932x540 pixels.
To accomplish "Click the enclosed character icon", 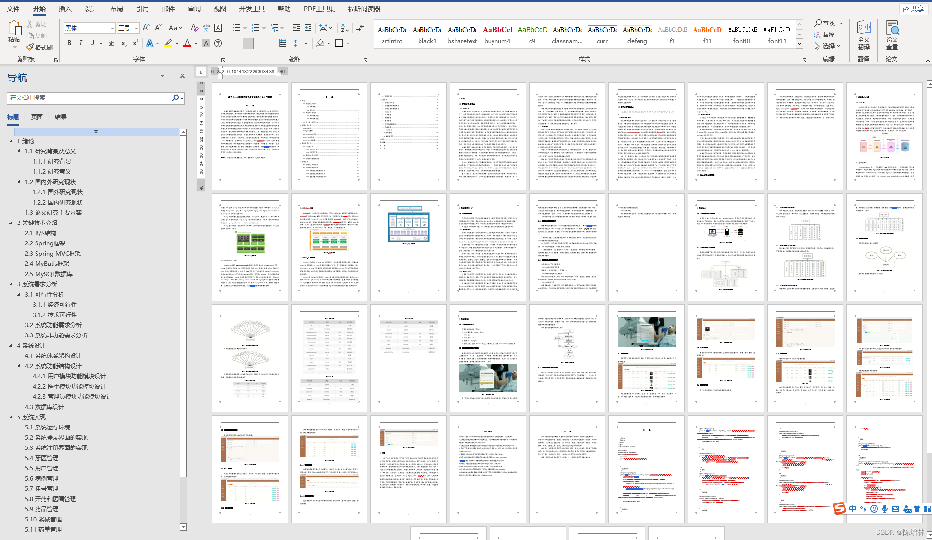I will click(x=218, y=43).
